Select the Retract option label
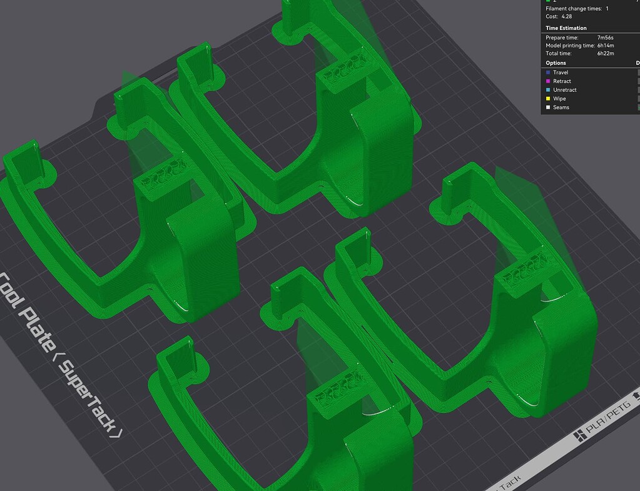Screen dimensions: 640x491 [562, 81]
